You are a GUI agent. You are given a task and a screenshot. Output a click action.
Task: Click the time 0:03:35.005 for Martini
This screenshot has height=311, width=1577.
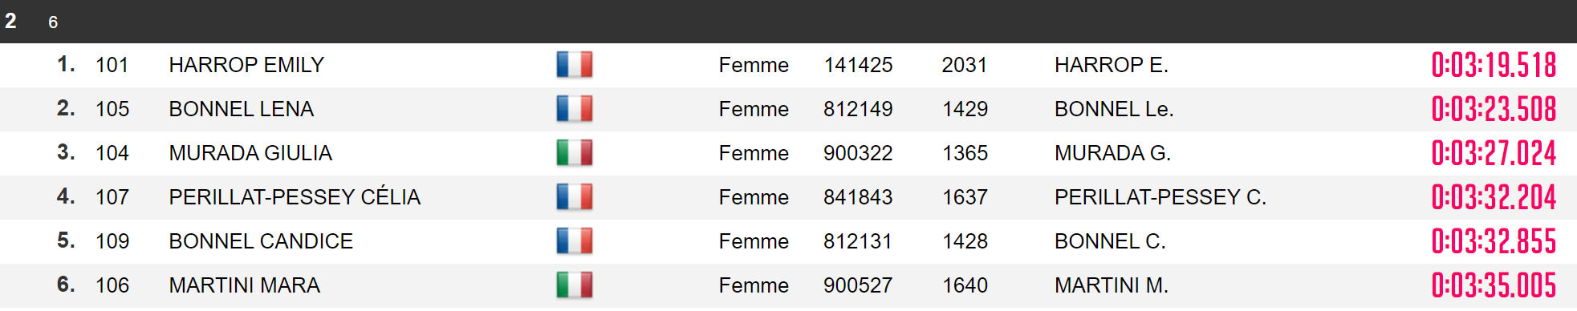coord(1494,285)
